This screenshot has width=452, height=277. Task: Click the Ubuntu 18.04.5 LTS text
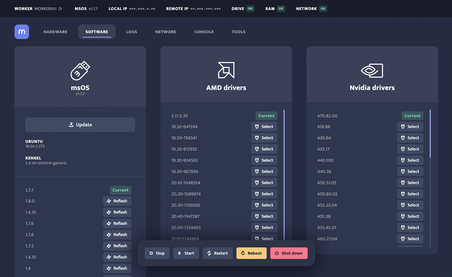(35, 146)
